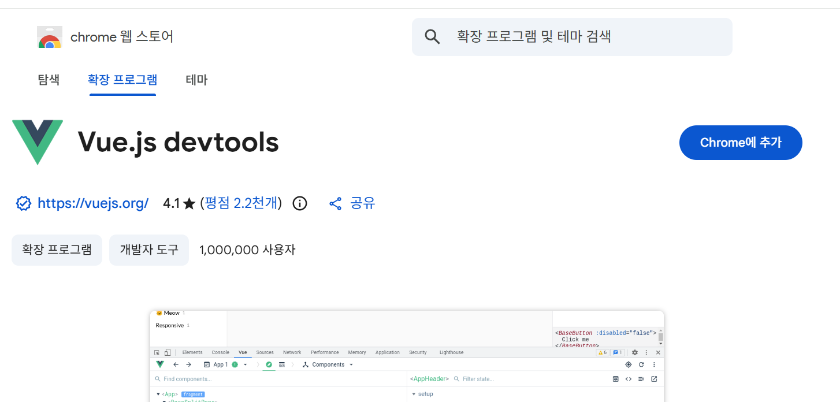Open the Network tab in the preview
Screen dimensions: 840x402
[292, 352]
